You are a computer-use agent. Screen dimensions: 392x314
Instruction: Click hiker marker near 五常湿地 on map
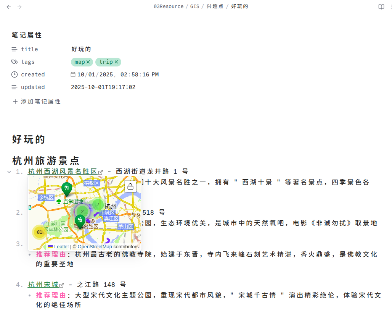click(67, 188)
